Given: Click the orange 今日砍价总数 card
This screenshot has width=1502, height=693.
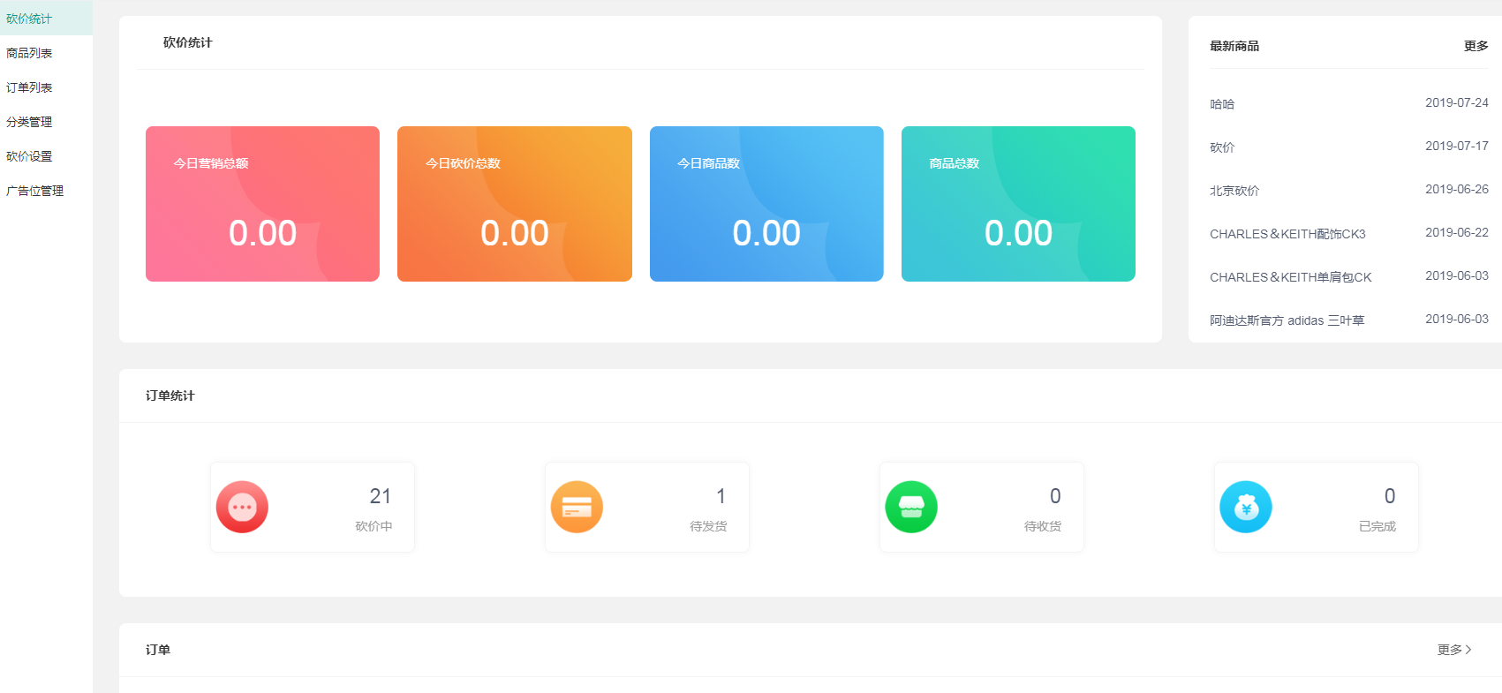Looking at the screenshot, I should 515,204.
